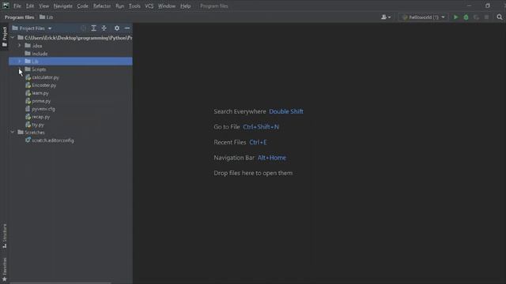Screen dimensions: 506x284
Task: Click the Ctrl+E shortcut text
Action: point(258,142)
